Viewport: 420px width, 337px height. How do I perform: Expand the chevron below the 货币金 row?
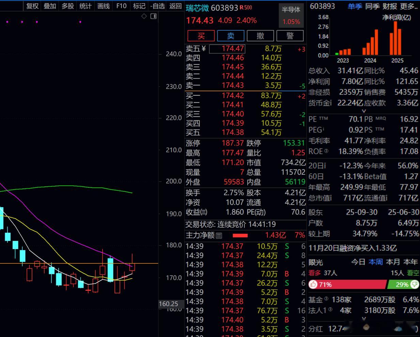point(363,111)
